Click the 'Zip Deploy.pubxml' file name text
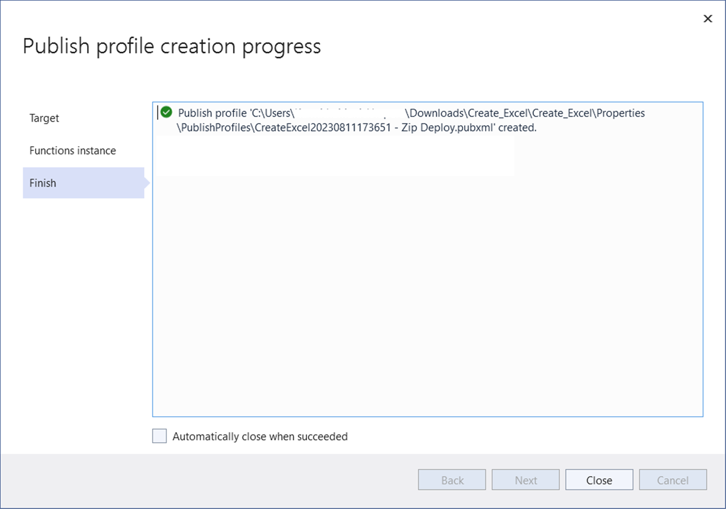This screenshot has width=726, height=509. coord(447,128)
